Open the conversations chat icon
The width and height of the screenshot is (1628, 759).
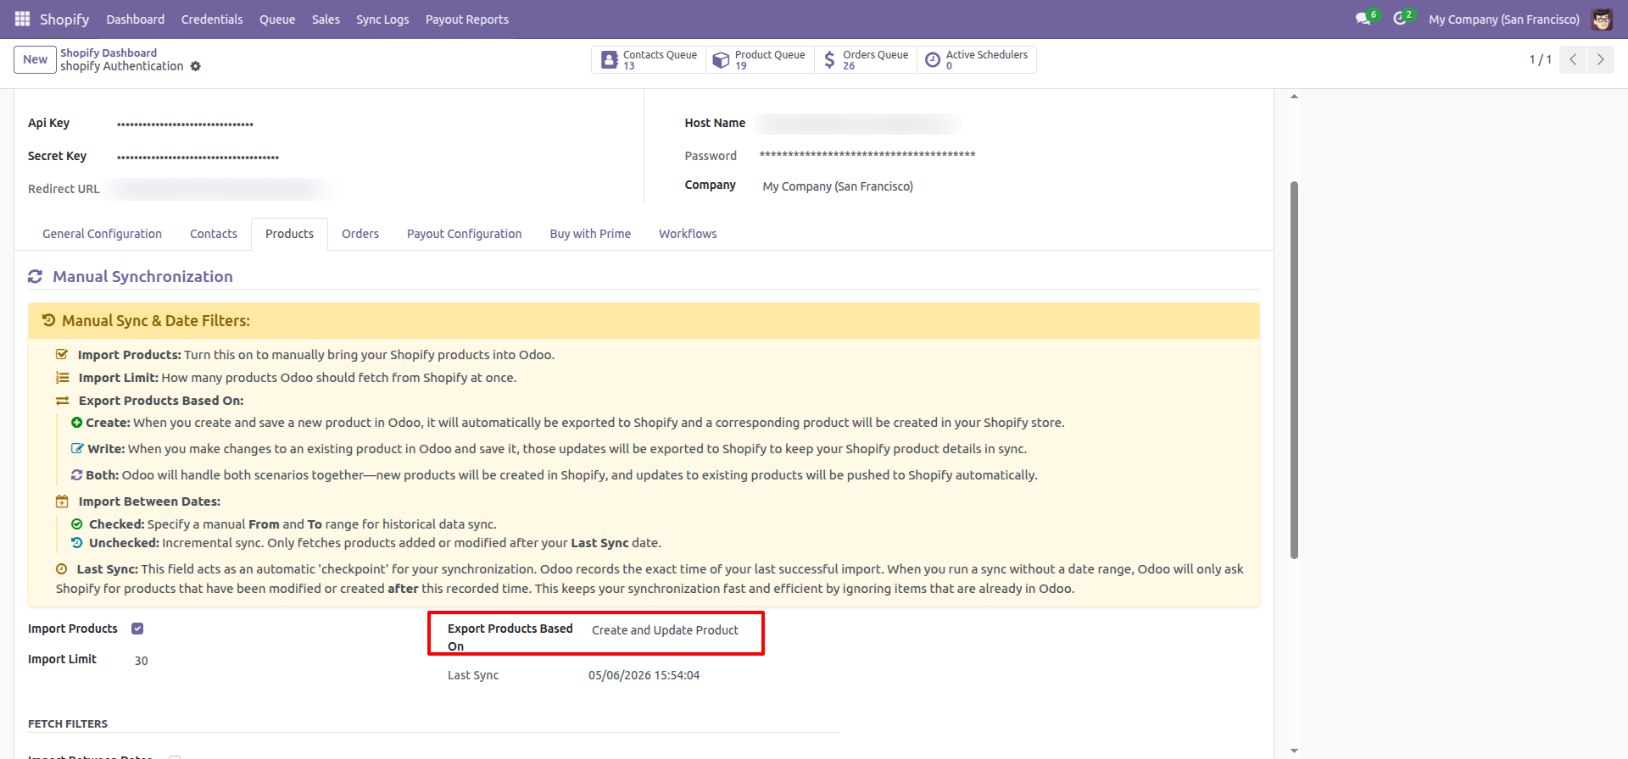click(x=1363, y=19)
